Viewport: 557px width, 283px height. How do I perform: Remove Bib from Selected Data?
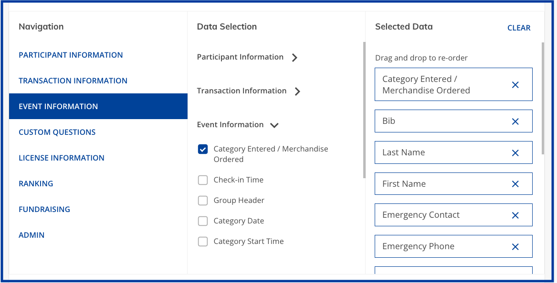tap(515, 121)
